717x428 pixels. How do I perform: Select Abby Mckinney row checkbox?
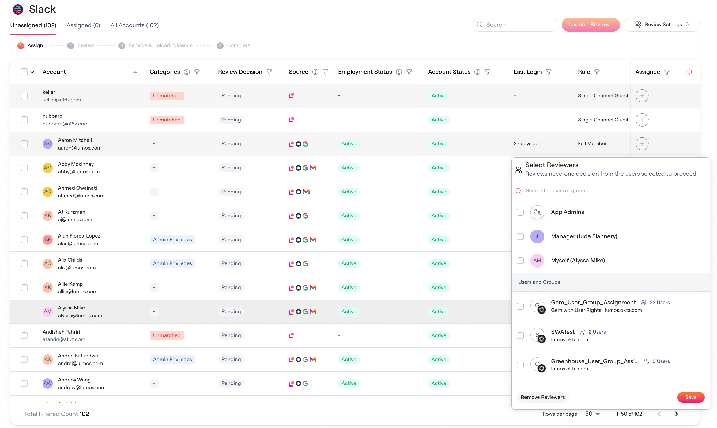24,168
